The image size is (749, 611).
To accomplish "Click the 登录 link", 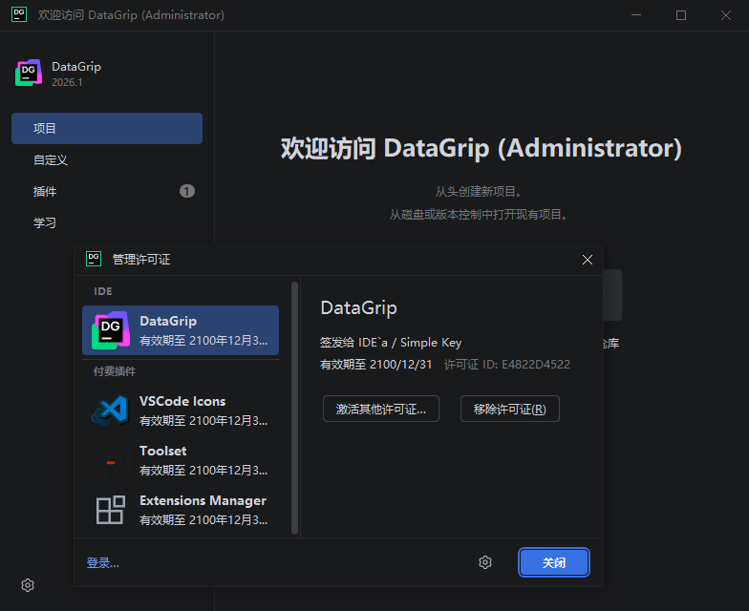I will (x=103, y=563).
